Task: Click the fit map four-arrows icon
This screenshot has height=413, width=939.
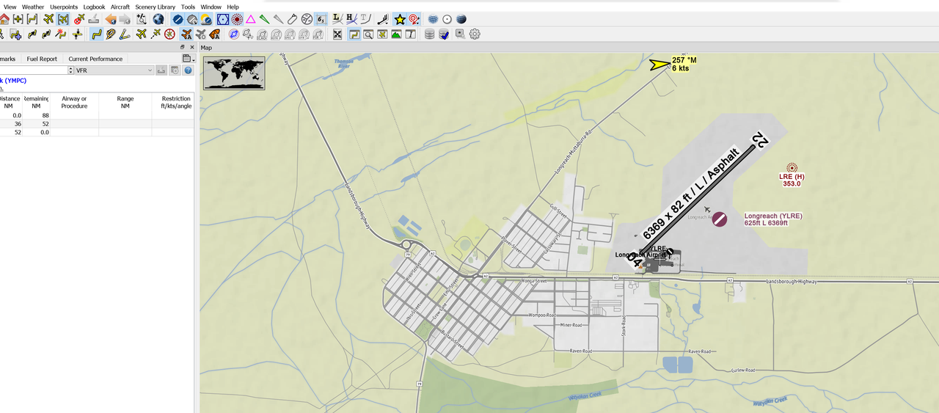Action: coord(337,34)
